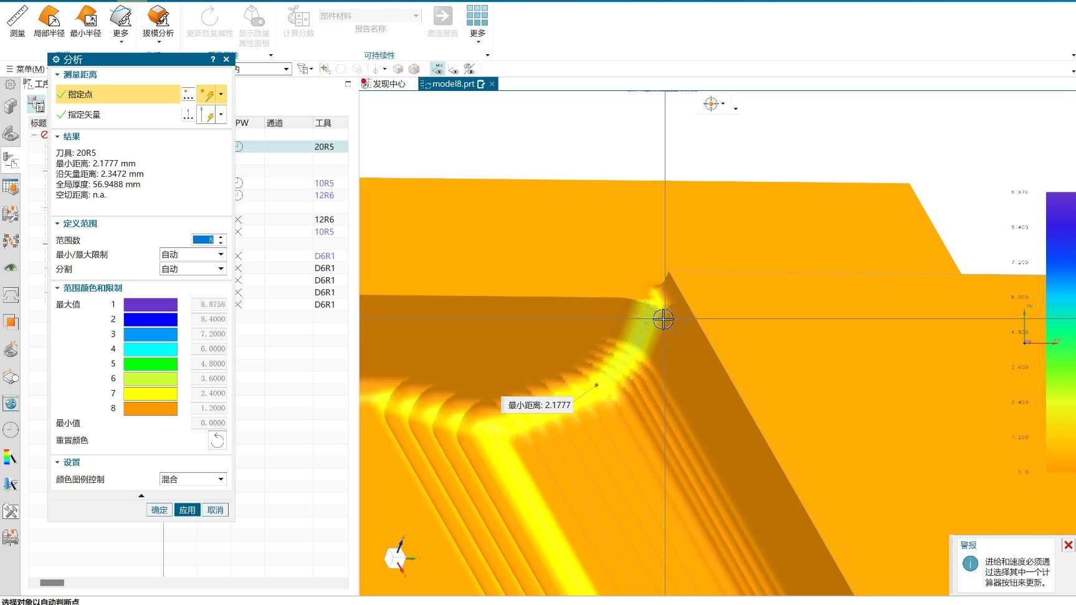Screen dimensions: 1076x605
Task: Click the program order view icon in navigator
Action: 37,104
